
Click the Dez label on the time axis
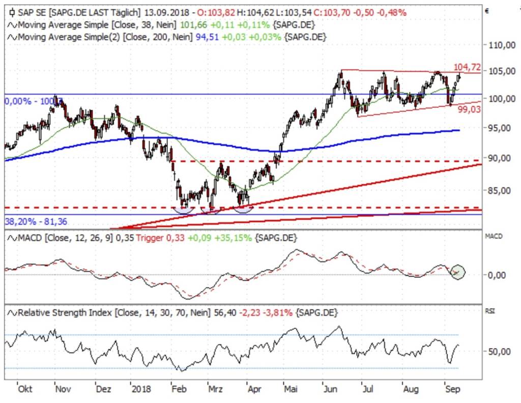coord(103,389)
